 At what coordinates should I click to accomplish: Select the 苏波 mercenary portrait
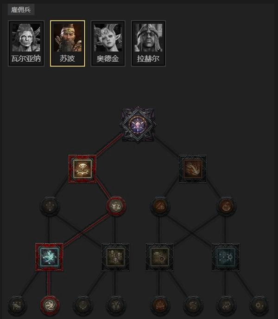tap(68, 43)
